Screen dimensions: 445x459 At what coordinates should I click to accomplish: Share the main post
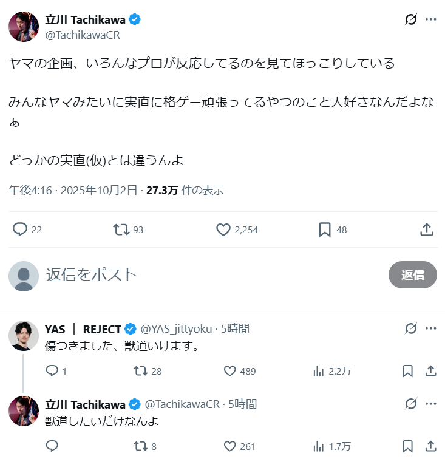(x=427, y=229)
